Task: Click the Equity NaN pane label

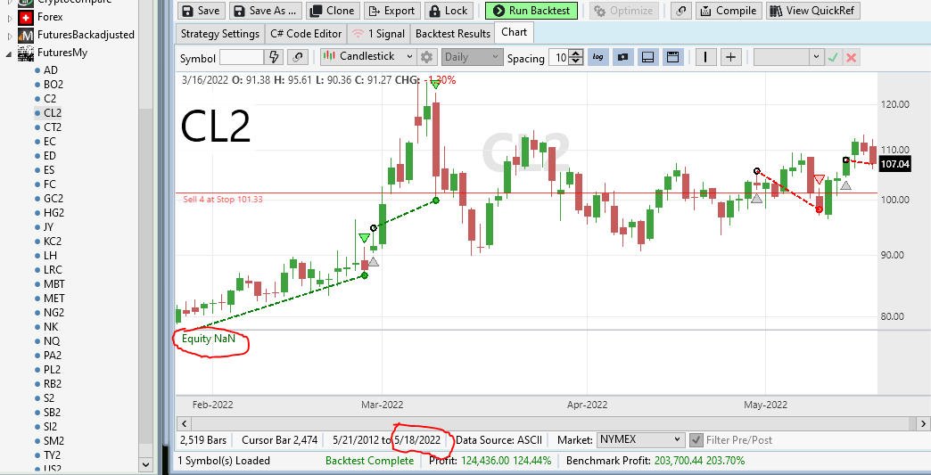Action: click(x=209, y=340)
